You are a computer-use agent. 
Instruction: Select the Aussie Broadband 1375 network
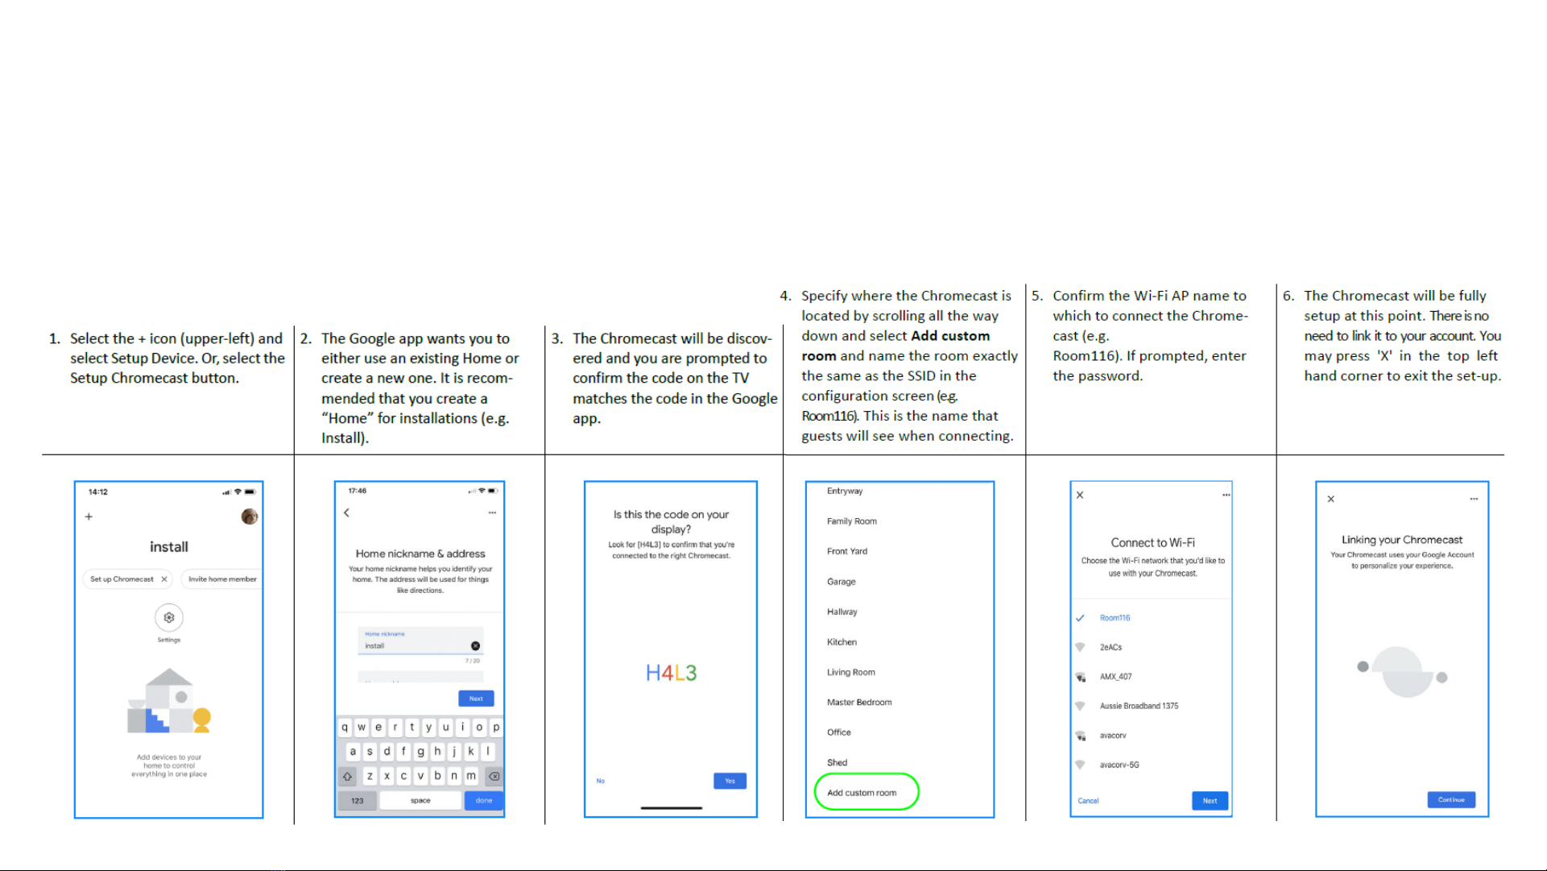point(1140,706)
